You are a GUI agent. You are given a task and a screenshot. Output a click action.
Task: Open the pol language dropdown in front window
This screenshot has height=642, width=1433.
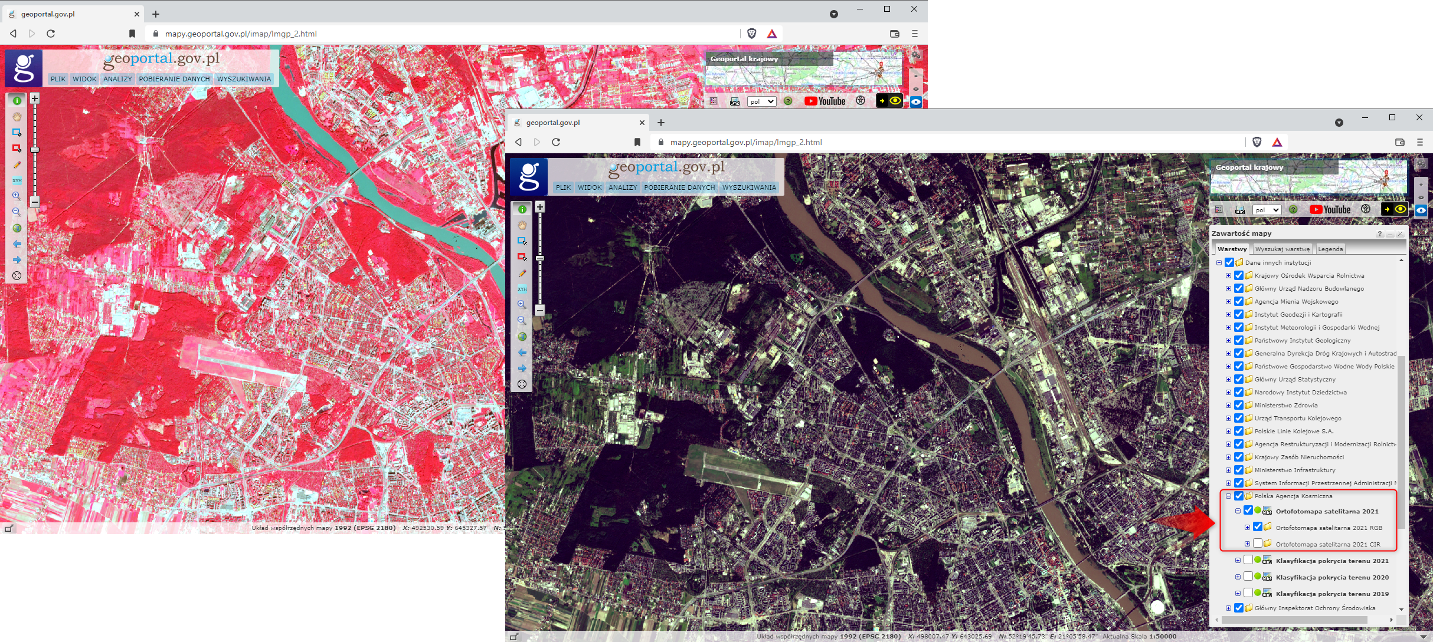click(x=1267, y=210)
